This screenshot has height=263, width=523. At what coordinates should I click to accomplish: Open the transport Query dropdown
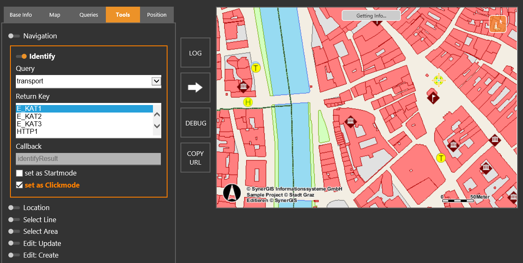[x=156, y=81]
